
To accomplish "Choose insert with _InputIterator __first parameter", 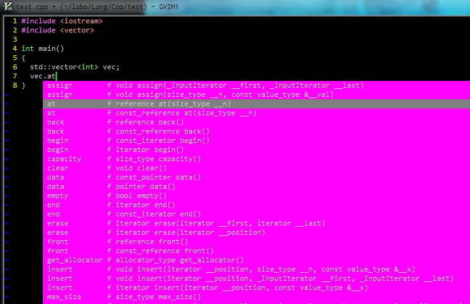I will click(256, 278).
